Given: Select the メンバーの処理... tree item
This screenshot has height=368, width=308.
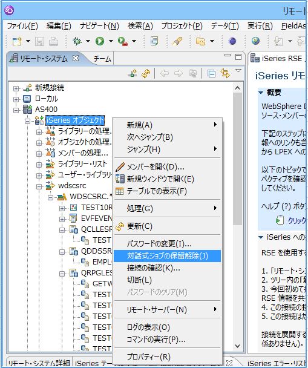Looking at the screenshot, I should pyautogui.click(x=83, y=153).
